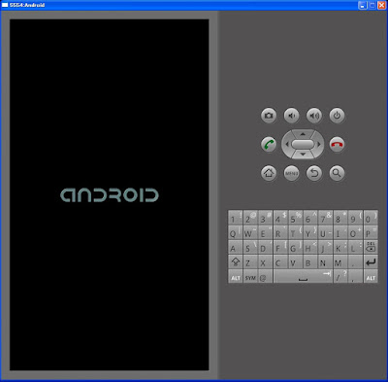Click the power button icon
Screen dimensions: 388x382
point(337,116)
